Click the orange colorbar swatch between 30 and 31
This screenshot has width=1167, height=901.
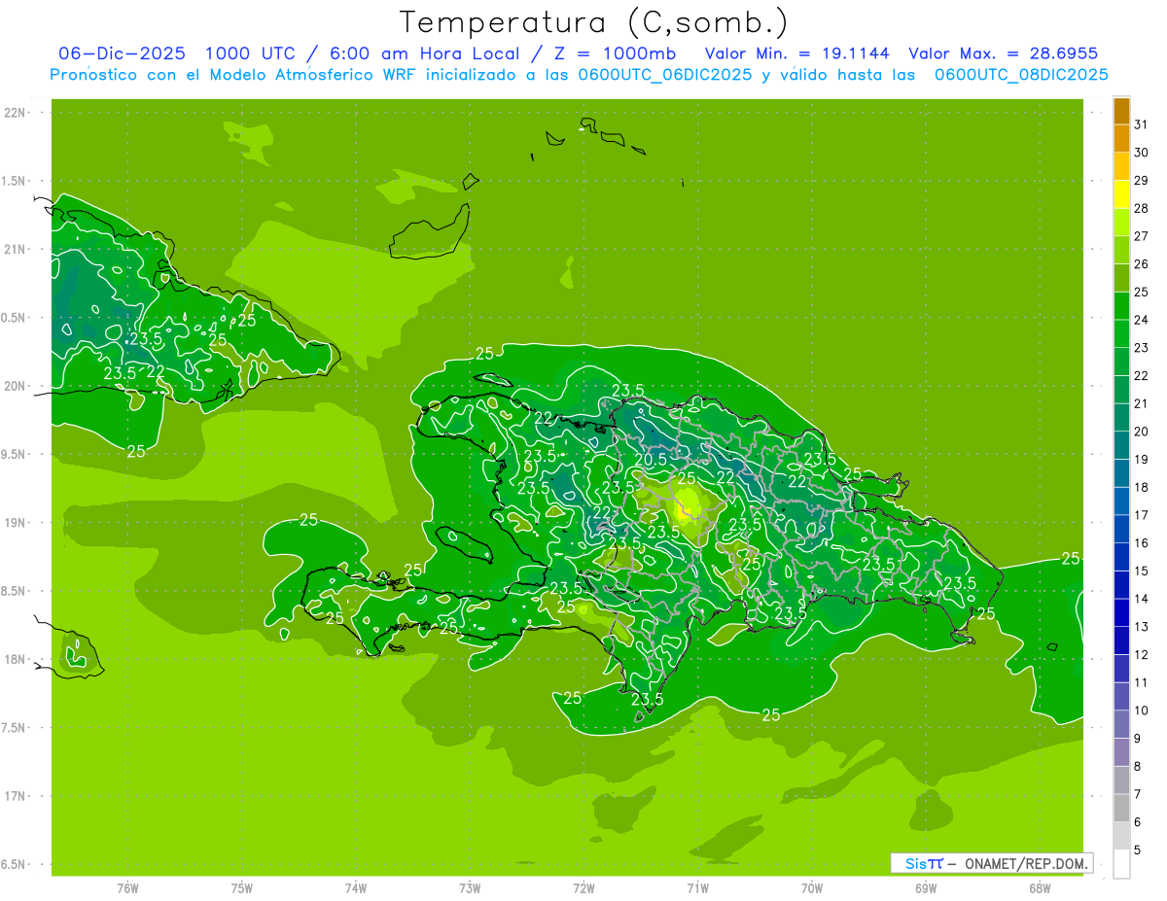coord(1122,139)
